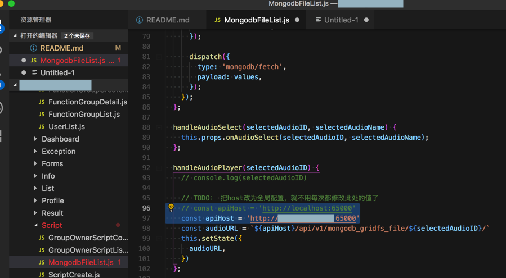Click the JS icon of UserList.js
The image size is (506, 278).
(x=42, y=126)
